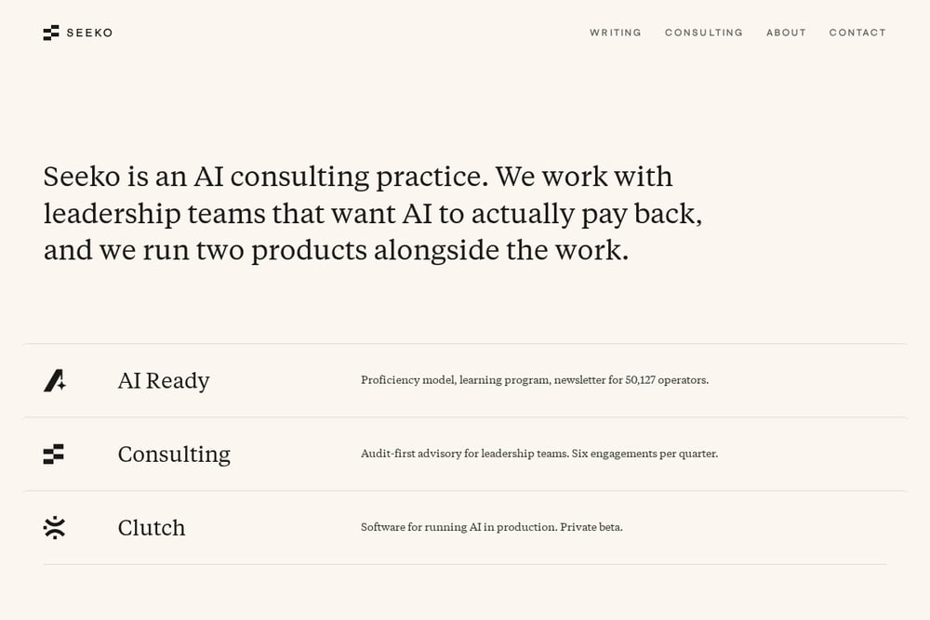This screenshot has width=930, height=620.
Task: Open the Consulting row heading
Action: click(174, 455)
